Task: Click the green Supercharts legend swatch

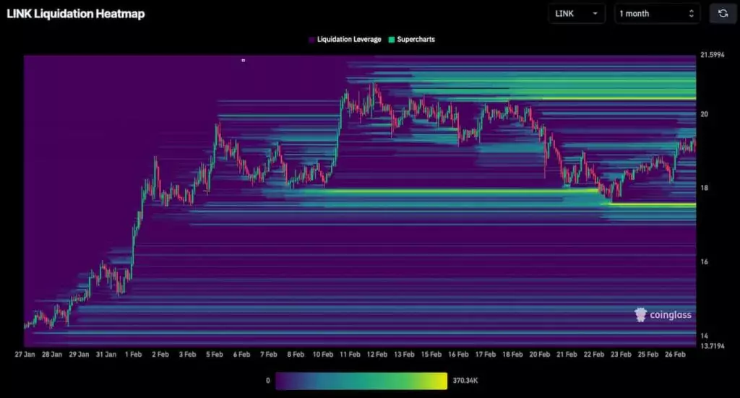Action: point(391,40)
